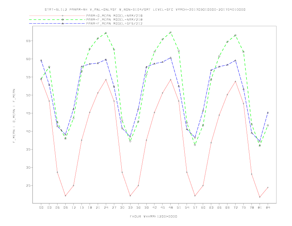The height and width of the screenshot is (226, 292).
Task: Click y-axis tick label 65
Action: pyautogui.click(x=28, y=41)
